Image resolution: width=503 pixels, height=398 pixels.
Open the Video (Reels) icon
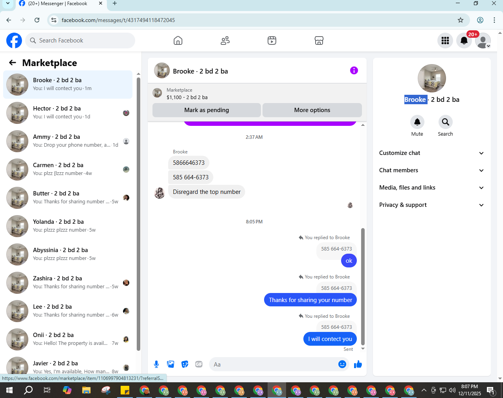pos(272,41)
